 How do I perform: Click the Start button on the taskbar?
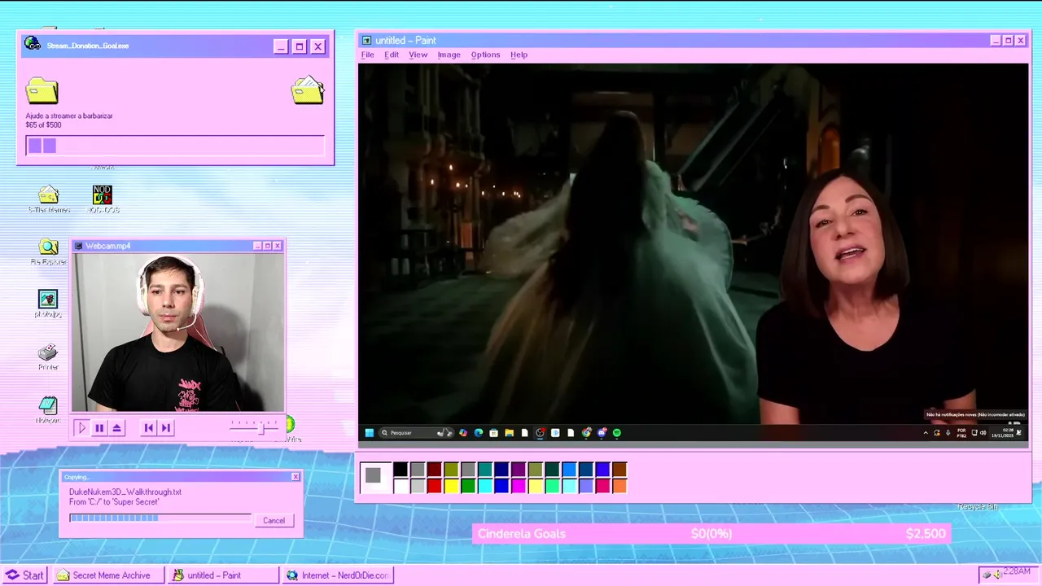coord(25,575)
